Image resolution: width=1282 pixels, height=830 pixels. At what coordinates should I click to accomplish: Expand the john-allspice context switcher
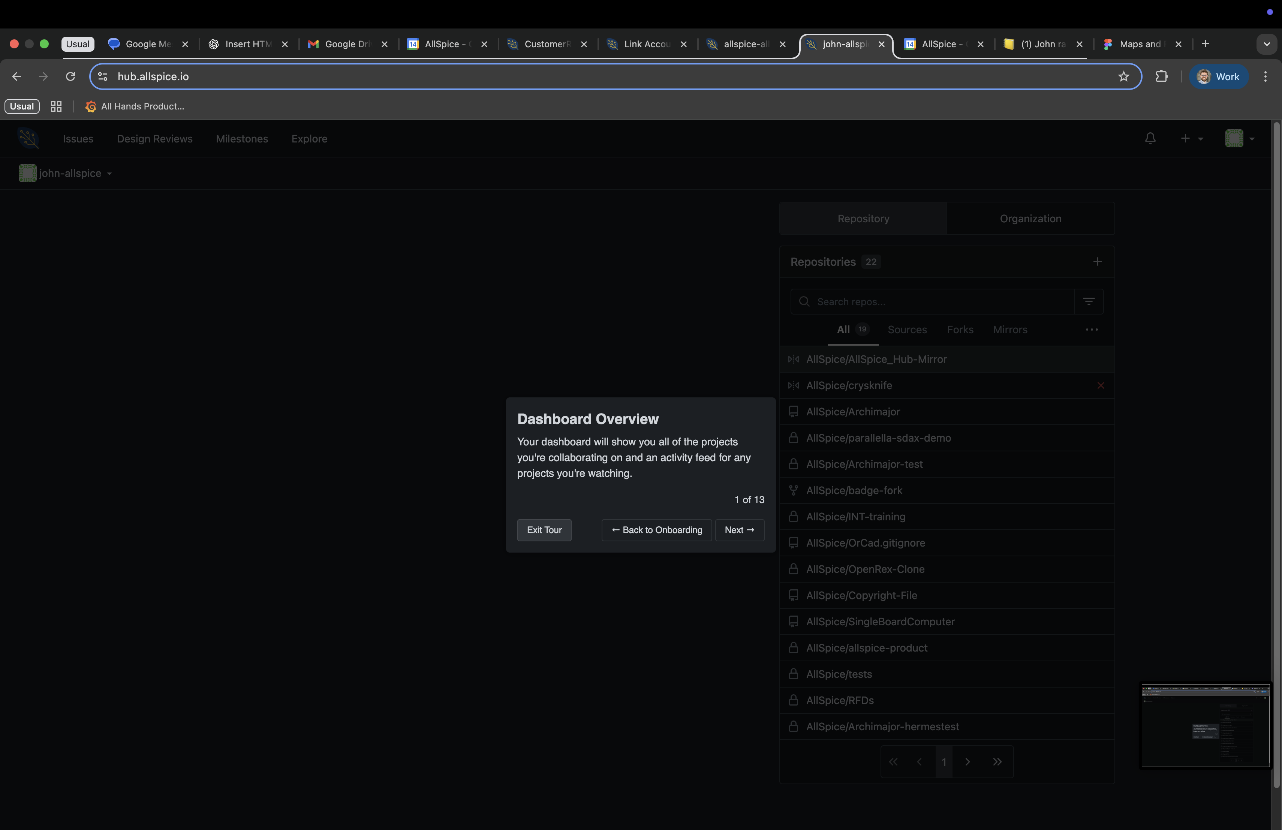(65, 174)
